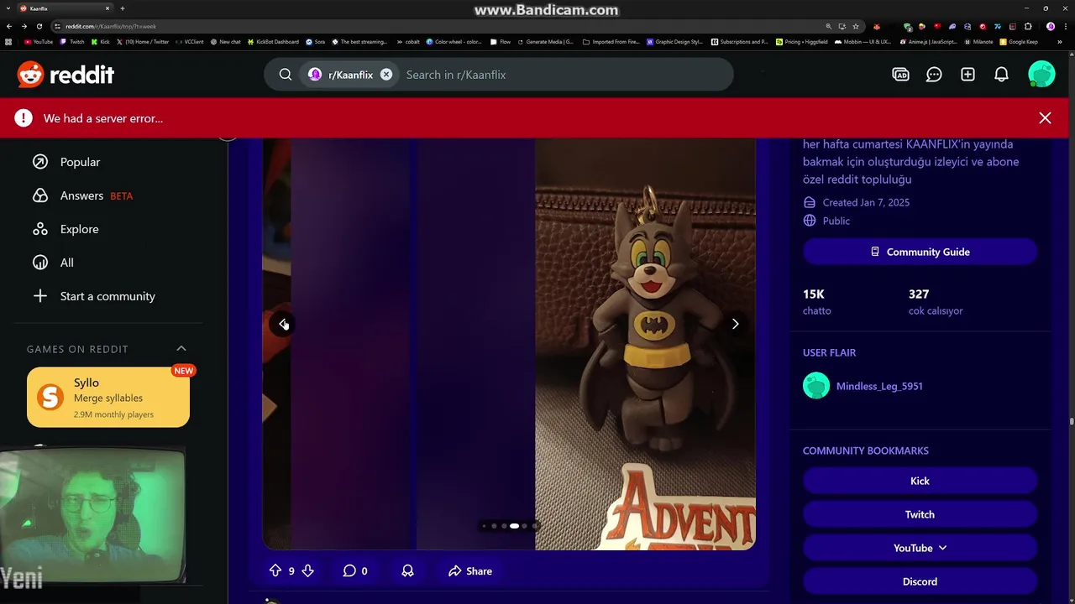Click the Batman Tom keychain image

pos(645,344)
